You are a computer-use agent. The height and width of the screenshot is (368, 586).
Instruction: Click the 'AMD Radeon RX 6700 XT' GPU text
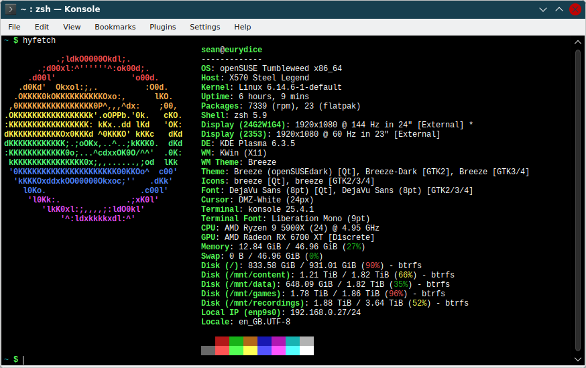(x=274, y=237)
